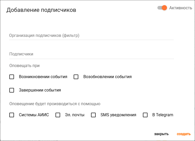Check the Эл. почты checkbox
Screen dimensions: 195x141
pos(58,115)
